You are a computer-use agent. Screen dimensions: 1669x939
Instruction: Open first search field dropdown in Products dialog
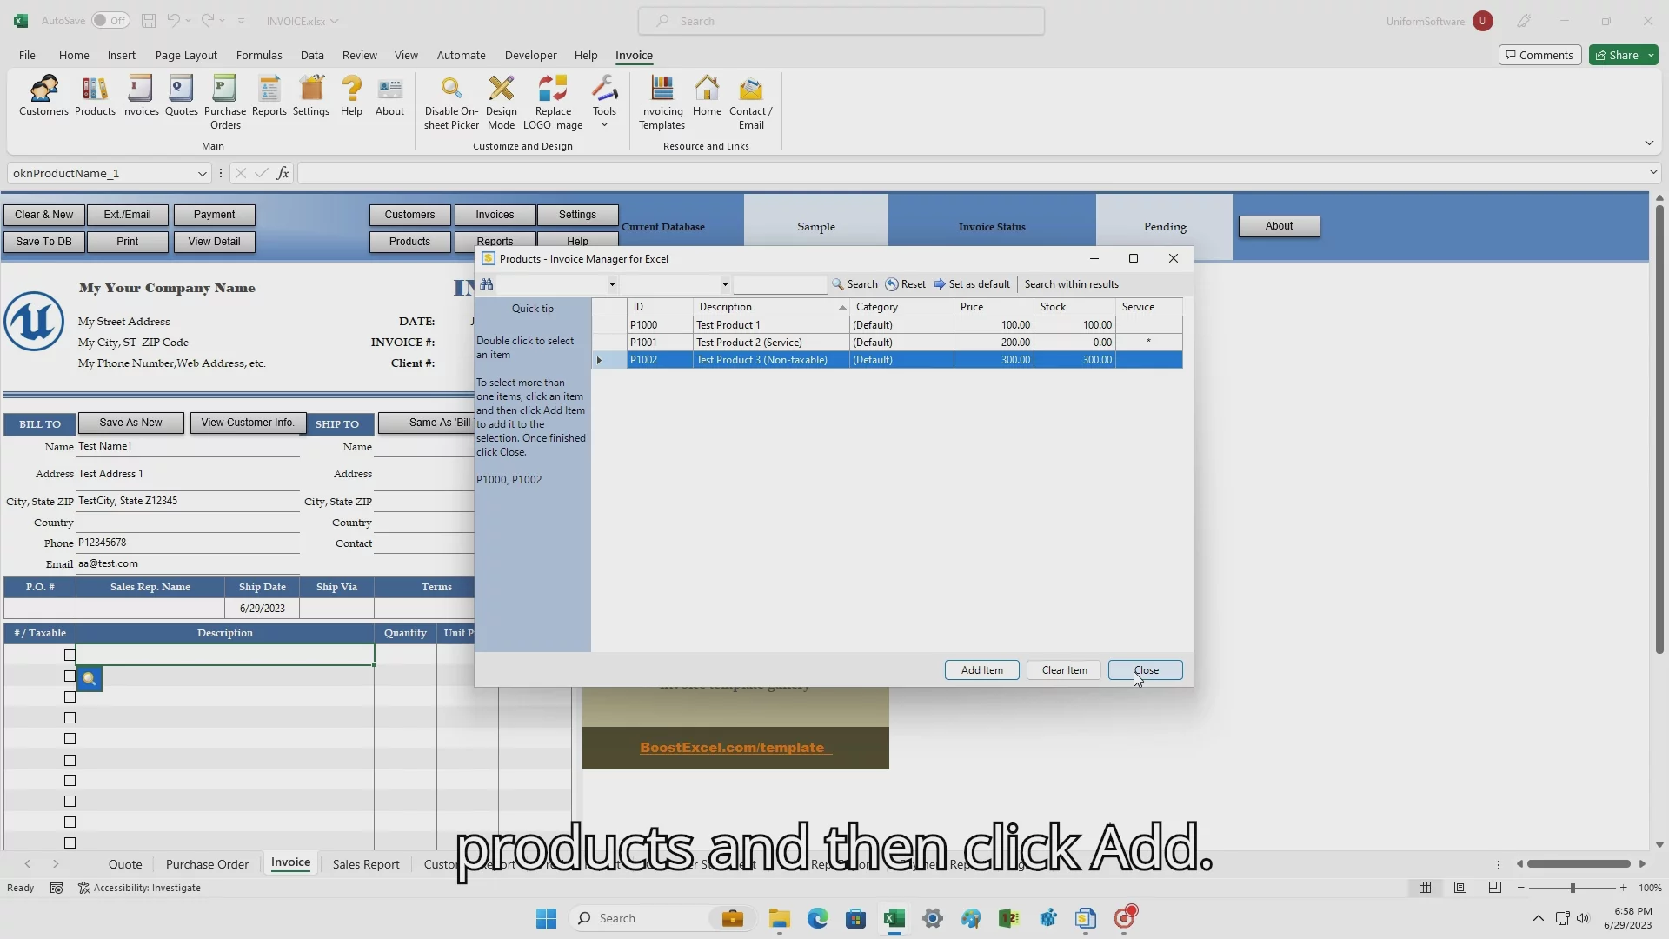click(612, 284)
